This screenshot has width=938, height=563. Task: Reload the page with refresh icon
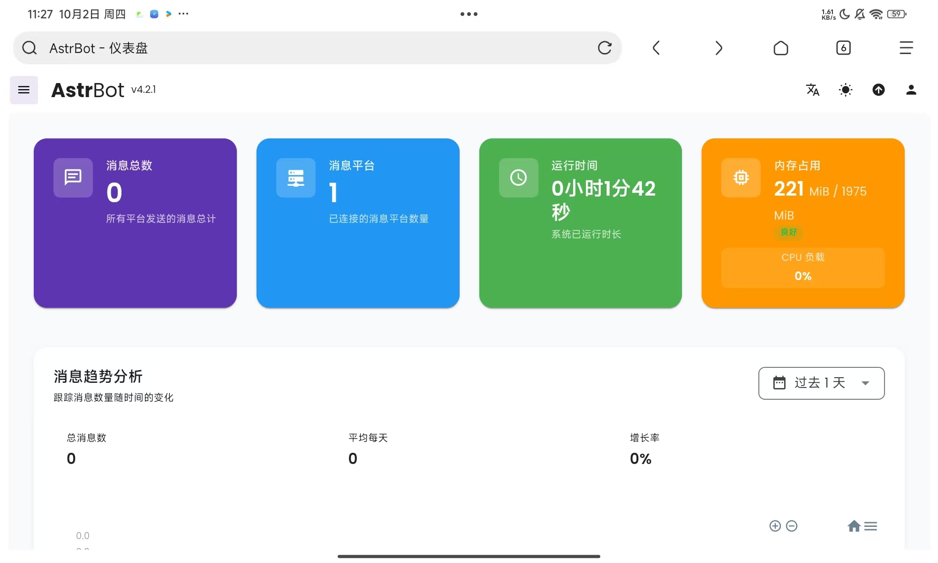pyautogui.click(x=605, y=48)
